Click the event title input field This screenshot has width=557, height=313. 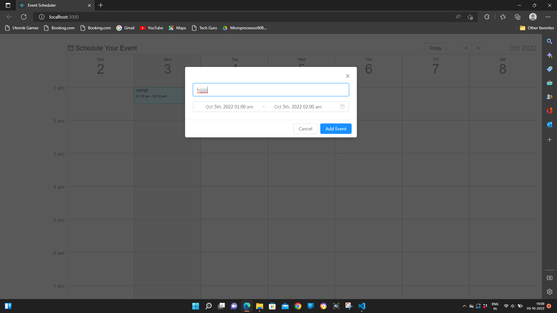click(271, 90)
